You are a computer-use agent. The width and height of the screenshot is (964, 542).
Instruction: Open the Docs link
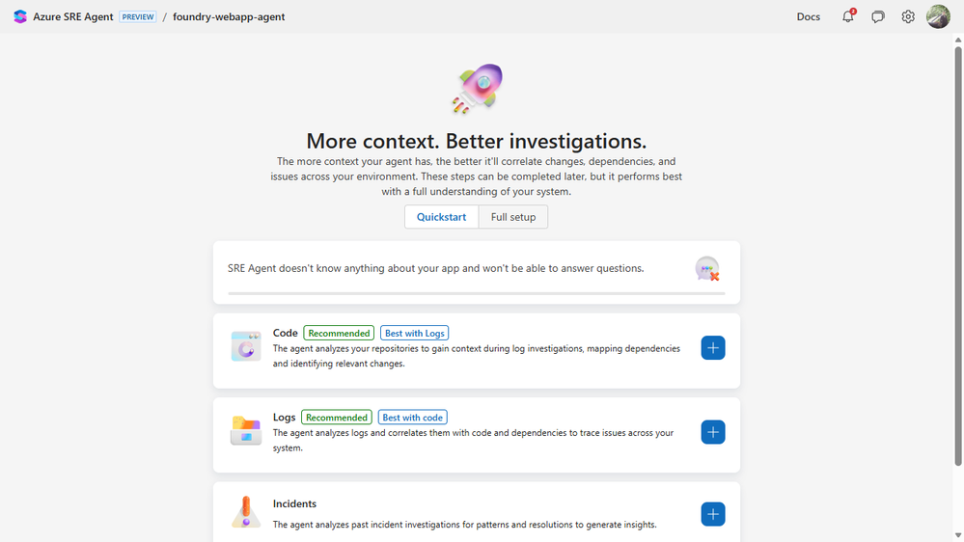(809, 16)
